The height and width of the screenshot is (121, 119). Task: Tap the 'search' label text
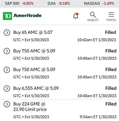pos(93,20)
